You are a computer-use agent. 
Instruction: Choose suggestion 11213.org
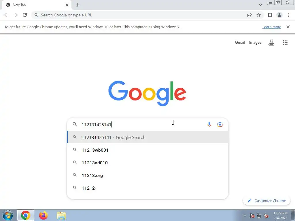pyautogui.click(x=148, y=175)
